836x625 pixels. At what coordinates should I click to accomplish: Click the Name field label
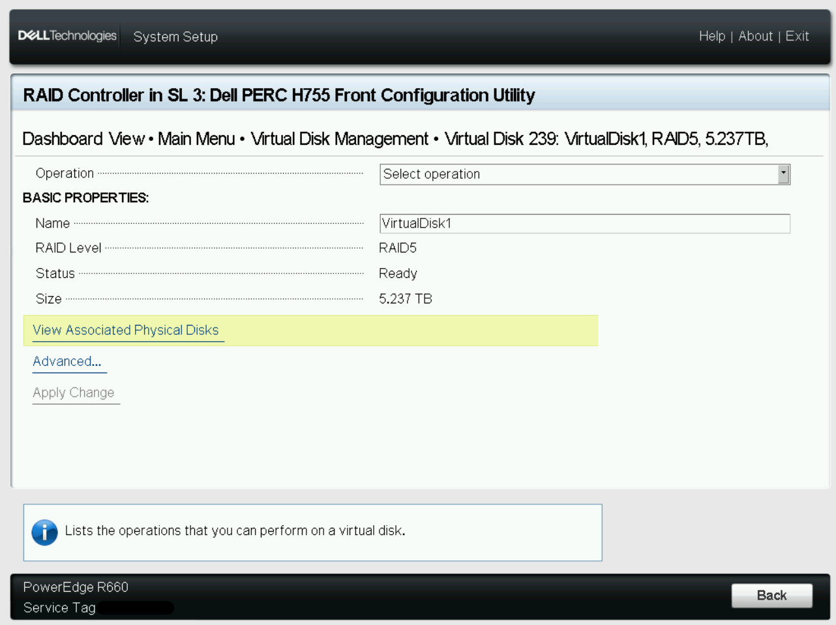tap(53, 223)
